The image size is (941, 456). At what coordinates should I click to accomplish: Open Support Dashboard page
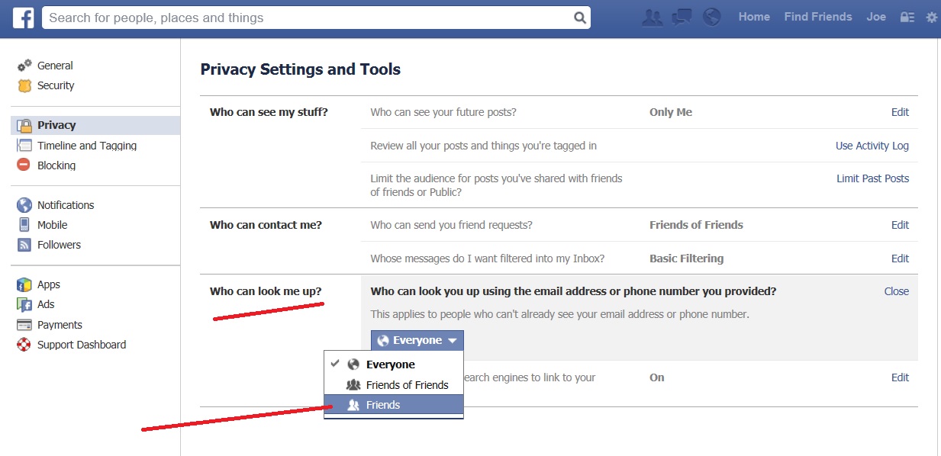click(x=82, y=345)
